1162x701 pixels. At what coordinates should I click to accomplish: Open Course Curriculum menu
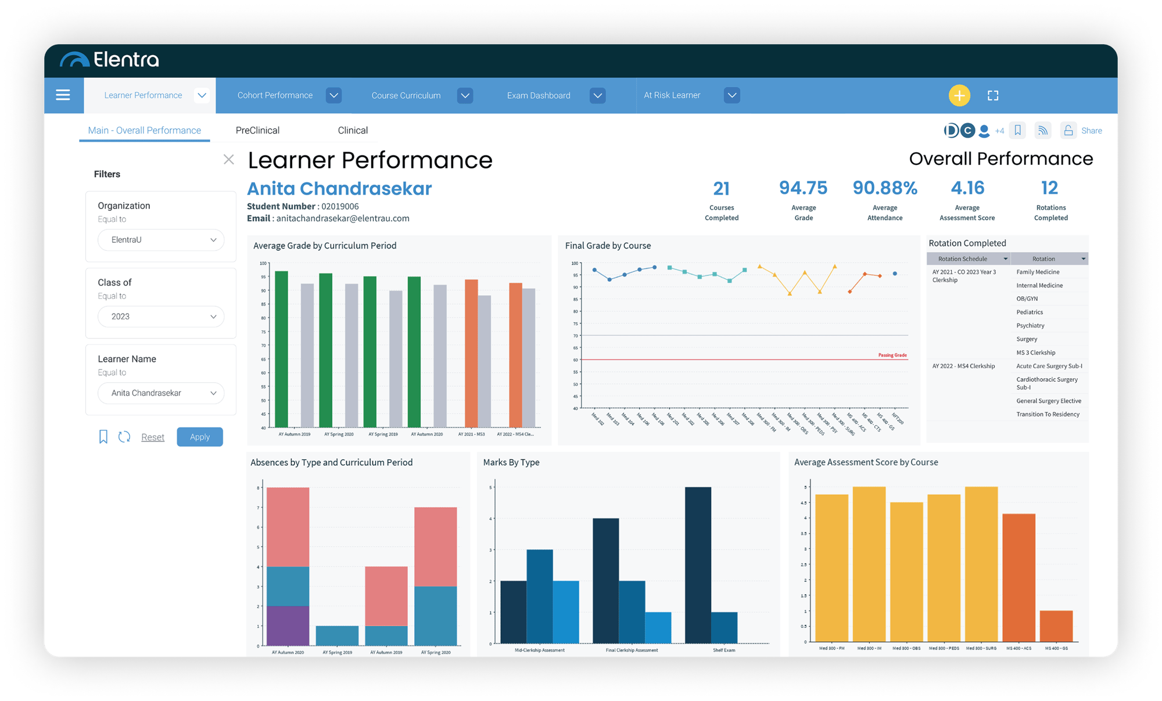406,95
